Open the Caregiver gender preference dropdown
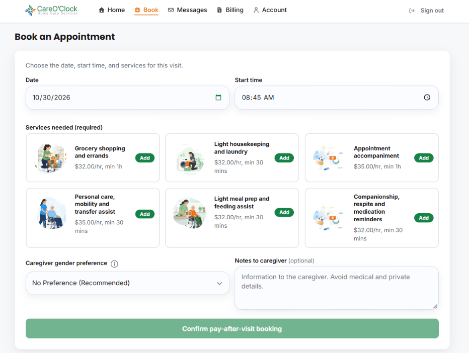469x353 pixels. pyautogui.click(x=127, y=283)
